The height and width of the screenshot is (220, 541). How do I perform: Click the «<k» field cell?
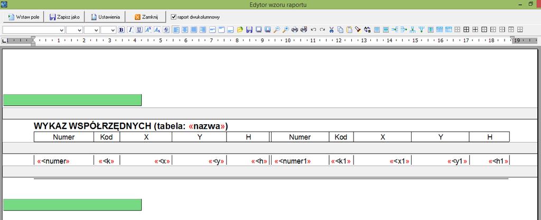click(x=107, y=161)
